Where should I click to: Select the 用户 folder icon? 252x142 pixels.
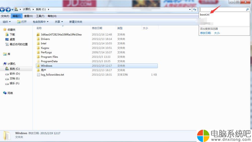[38, 70]
